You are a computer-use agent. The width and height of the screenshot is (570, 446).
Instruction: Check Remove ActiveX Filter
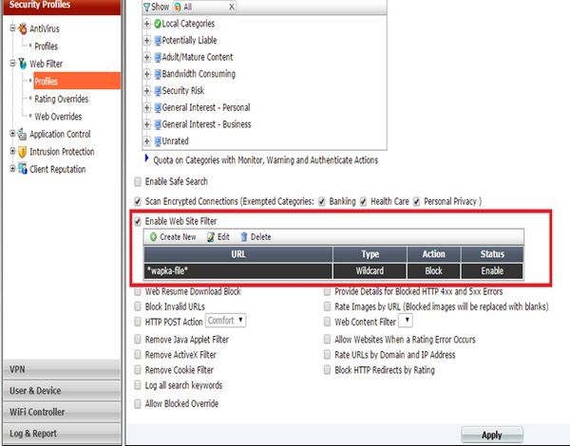pos(138,355)
